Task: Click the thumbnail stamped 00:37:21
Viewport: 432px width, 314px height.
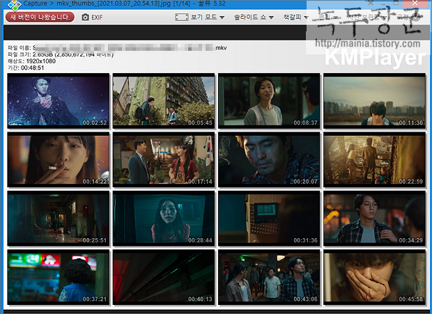Action: [59, 278]
